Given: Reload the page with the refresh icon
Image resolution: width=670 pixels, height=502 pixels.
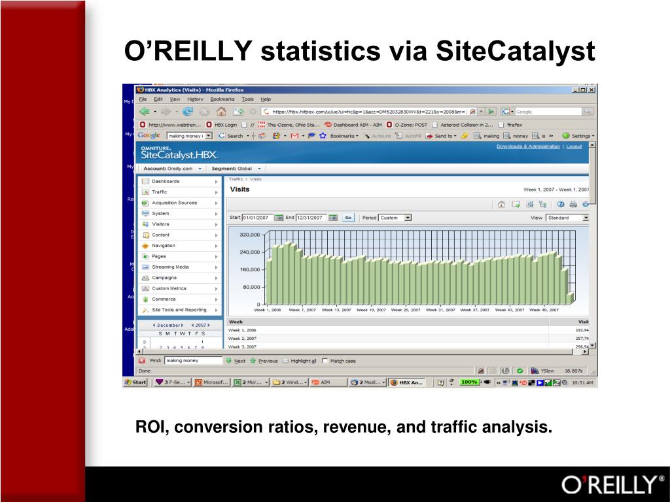Looking at the screenshot, I should coord(187,112).
